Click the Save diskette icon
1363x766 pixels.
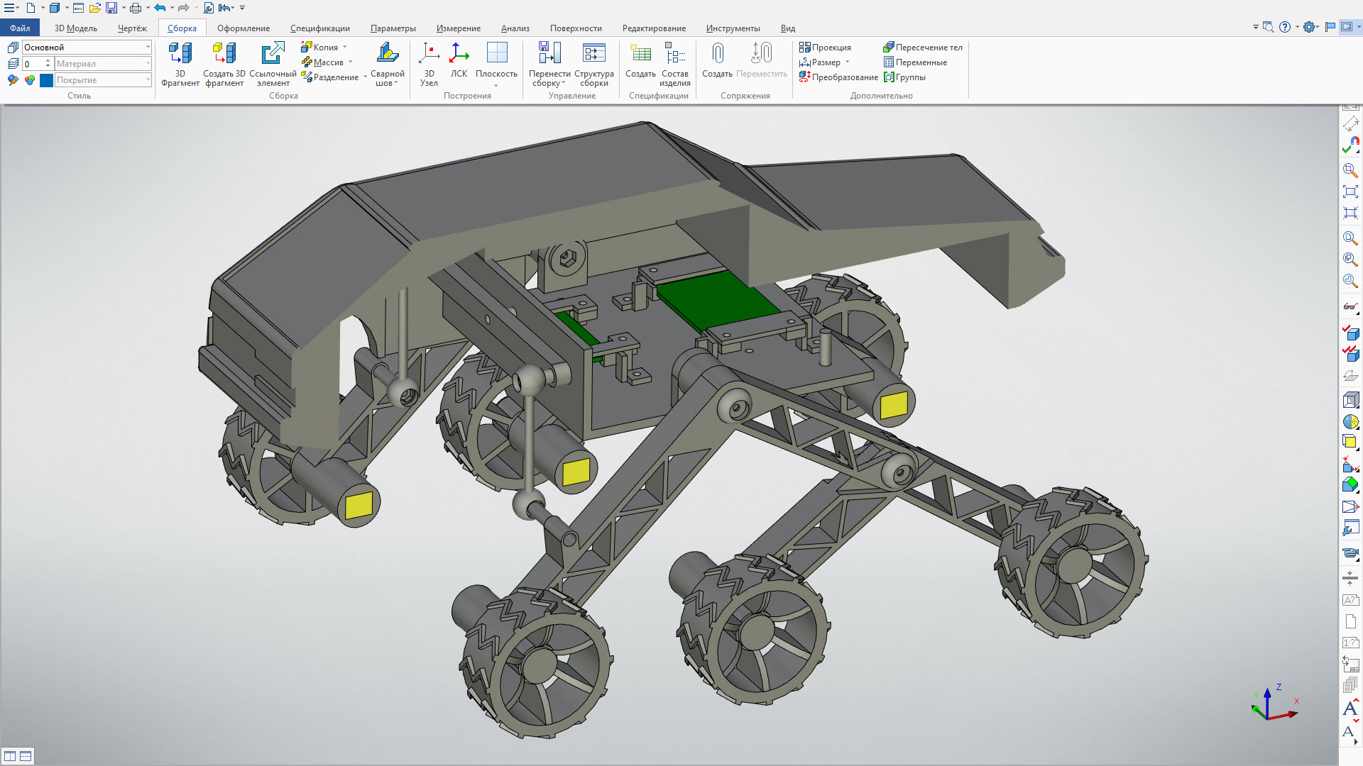coord(111,8)
